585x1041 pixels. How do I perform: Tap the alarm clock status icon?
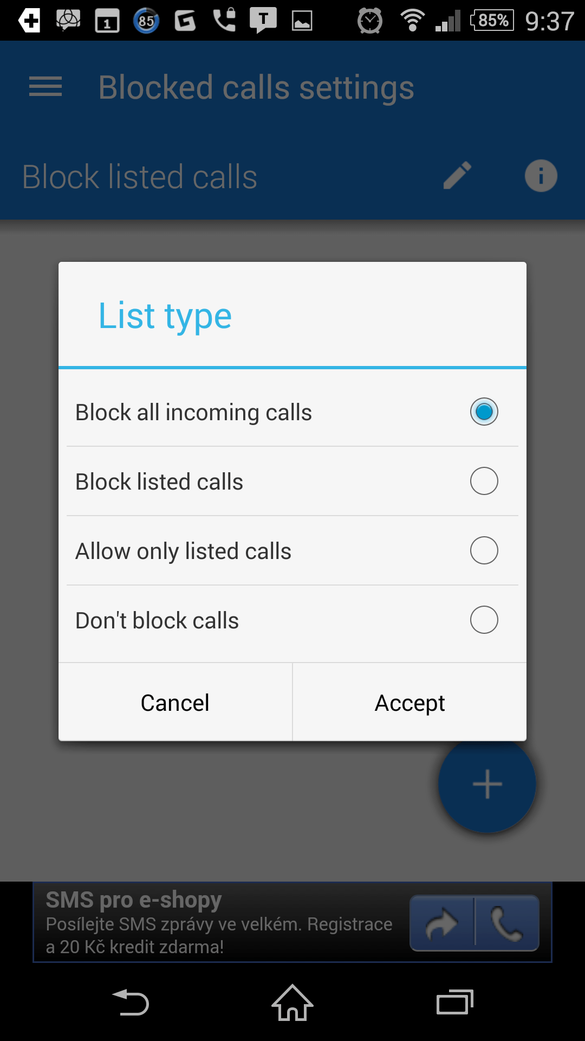click(370, 21)
